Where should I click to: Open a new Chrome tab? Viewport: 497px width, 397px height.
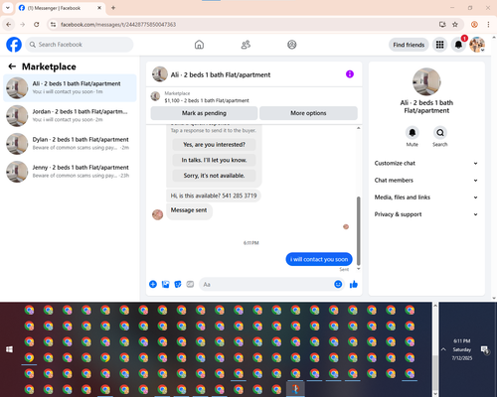pos(113,8)
